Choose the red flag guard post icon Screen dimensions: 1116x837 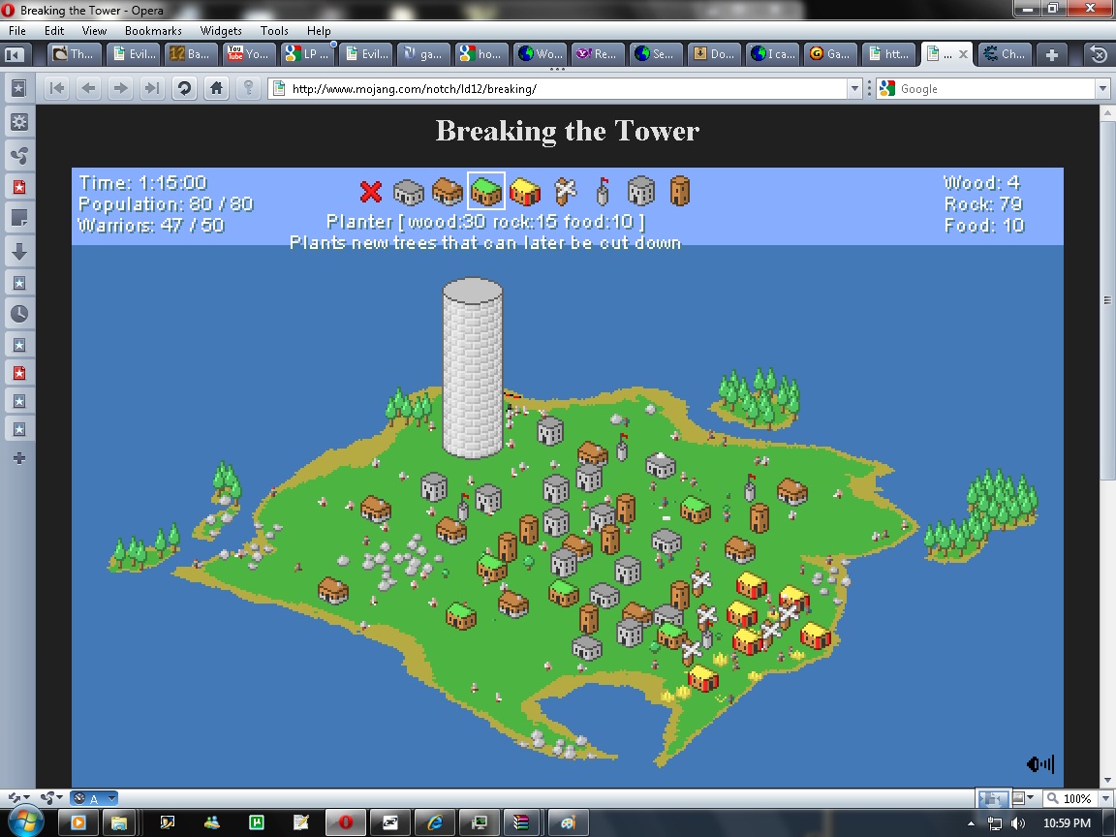coord(602,192)
